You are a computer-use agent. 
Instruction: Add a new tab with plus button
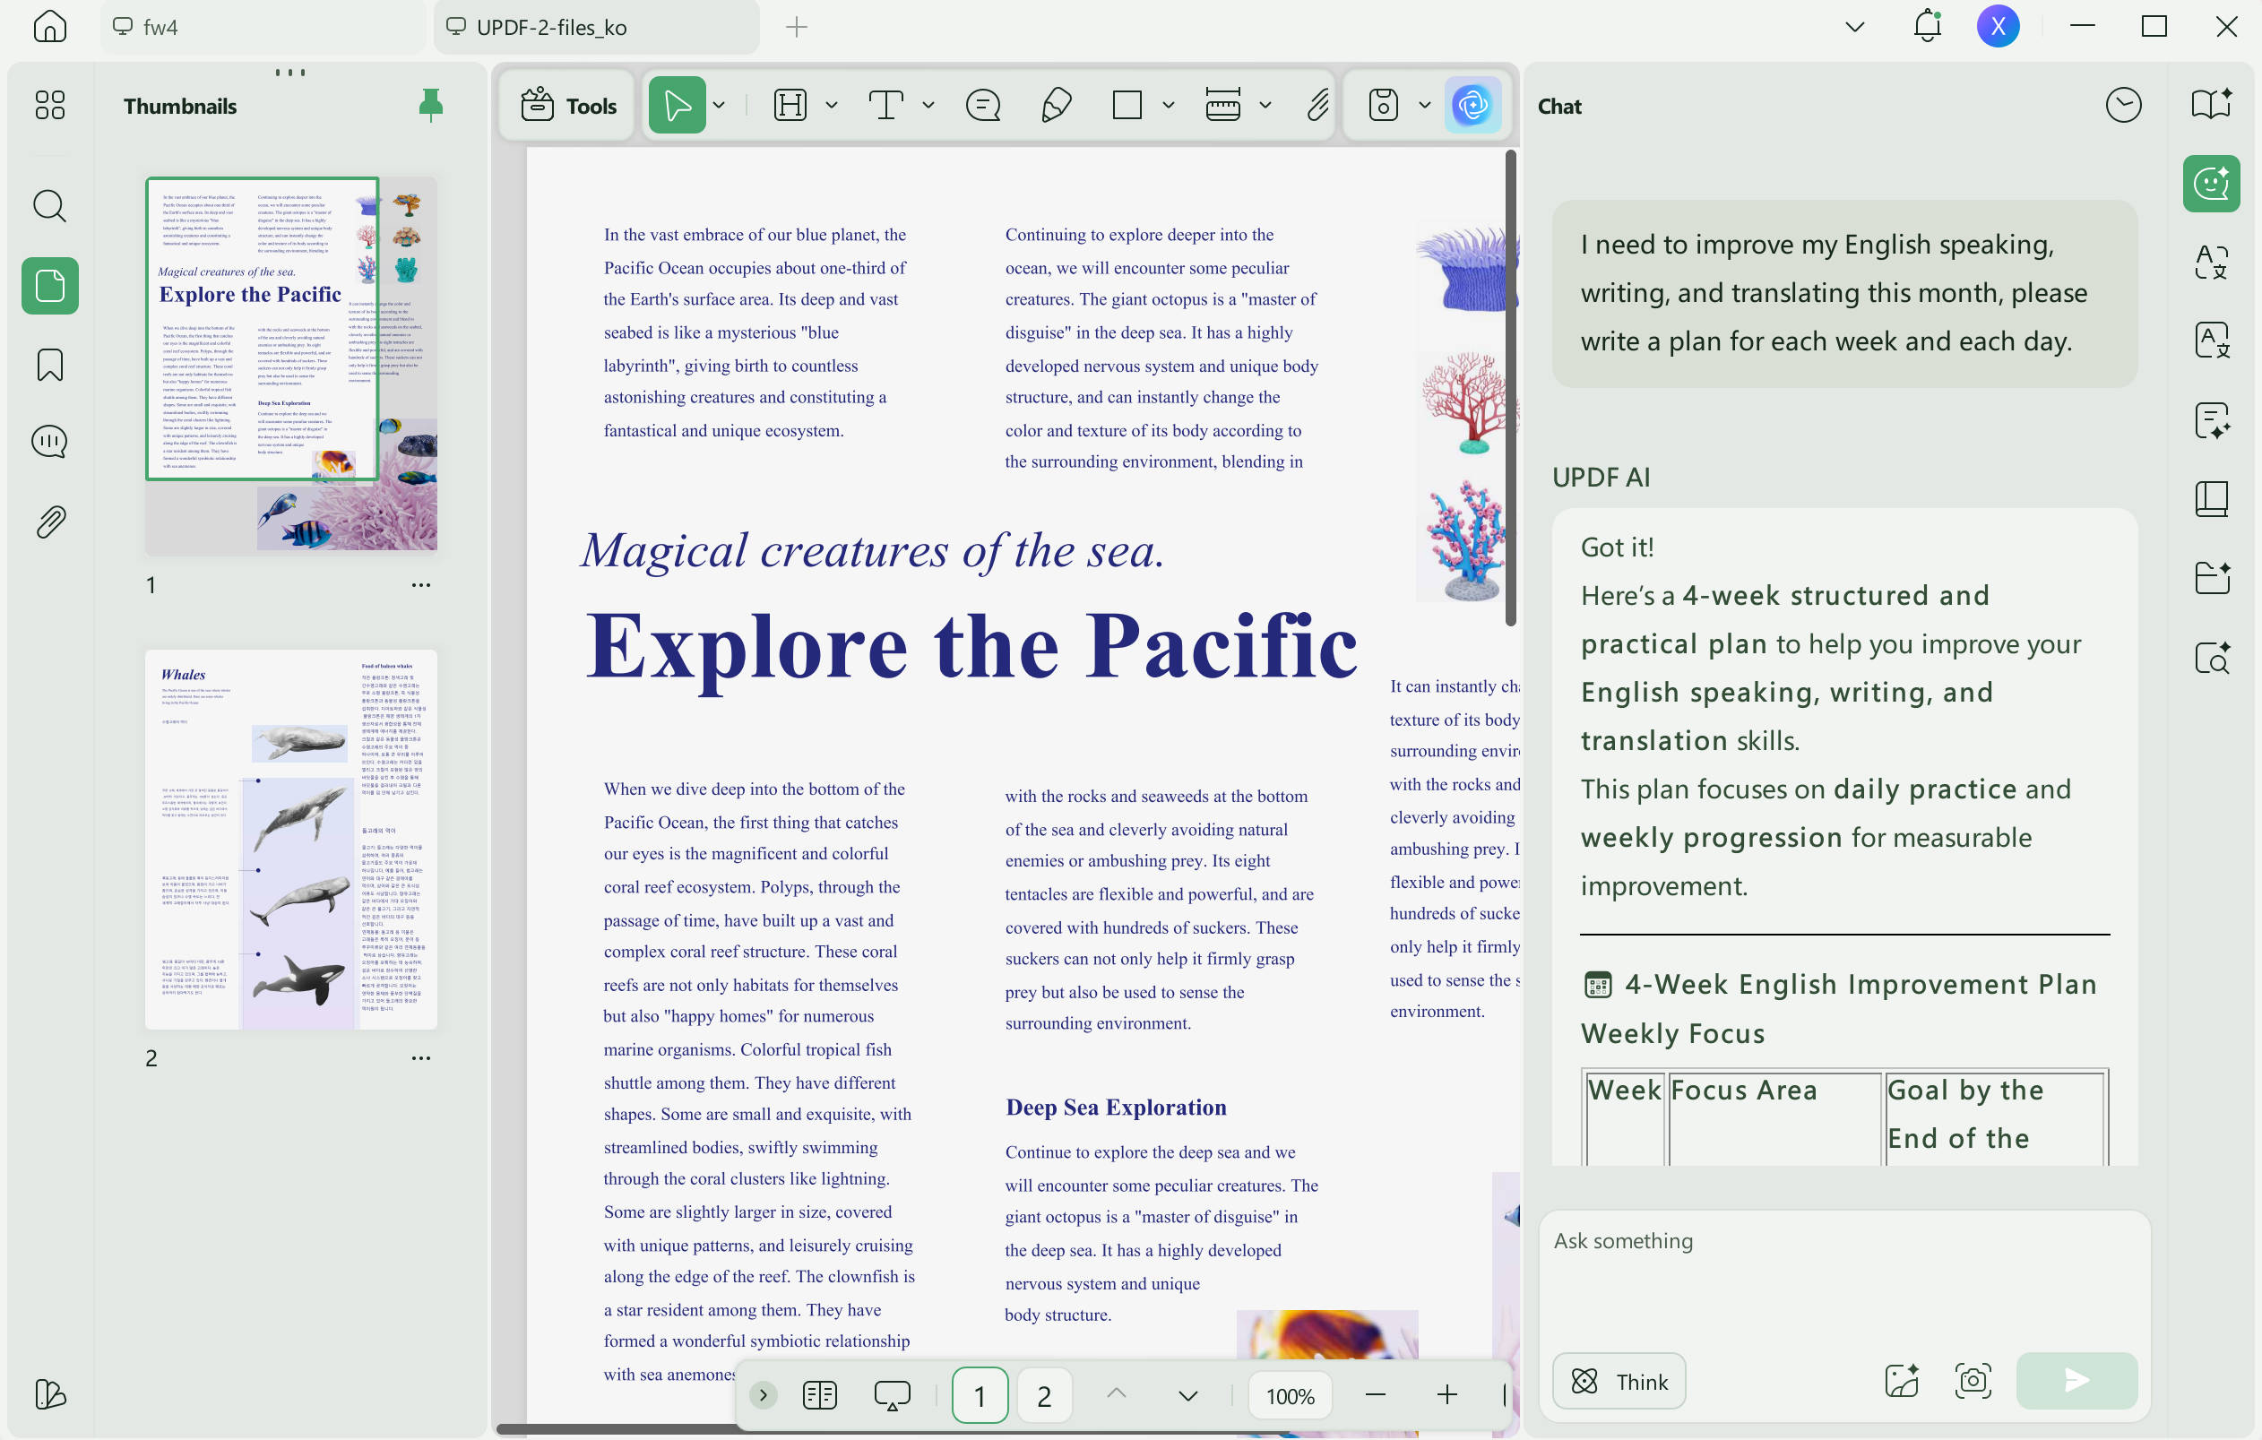point(796,27)
